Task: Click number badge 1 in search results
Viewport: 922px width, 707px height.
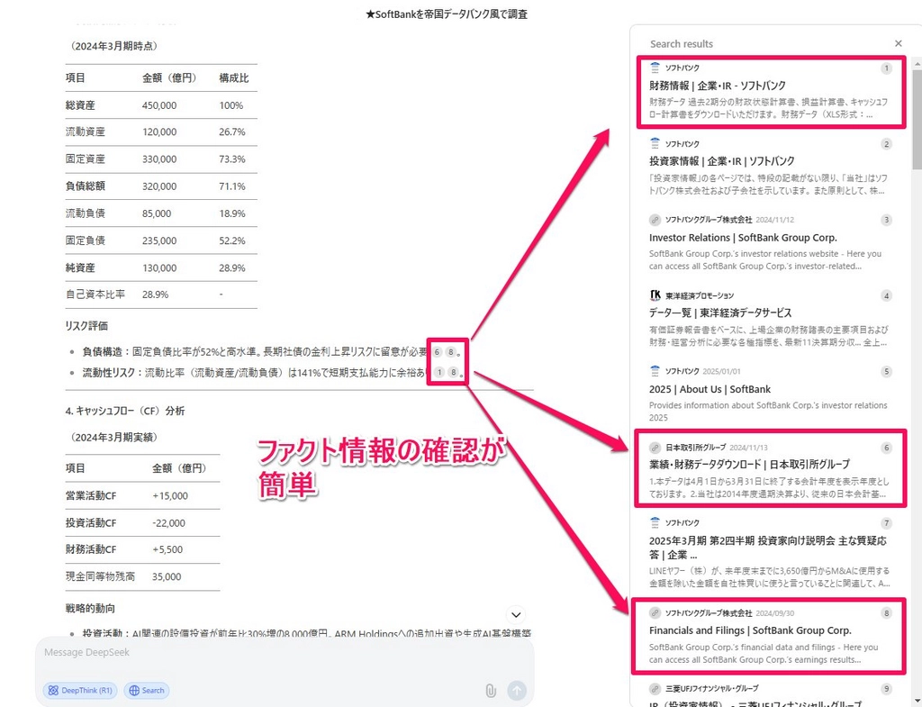Action: pyautogui.click(x=886, y=68)
